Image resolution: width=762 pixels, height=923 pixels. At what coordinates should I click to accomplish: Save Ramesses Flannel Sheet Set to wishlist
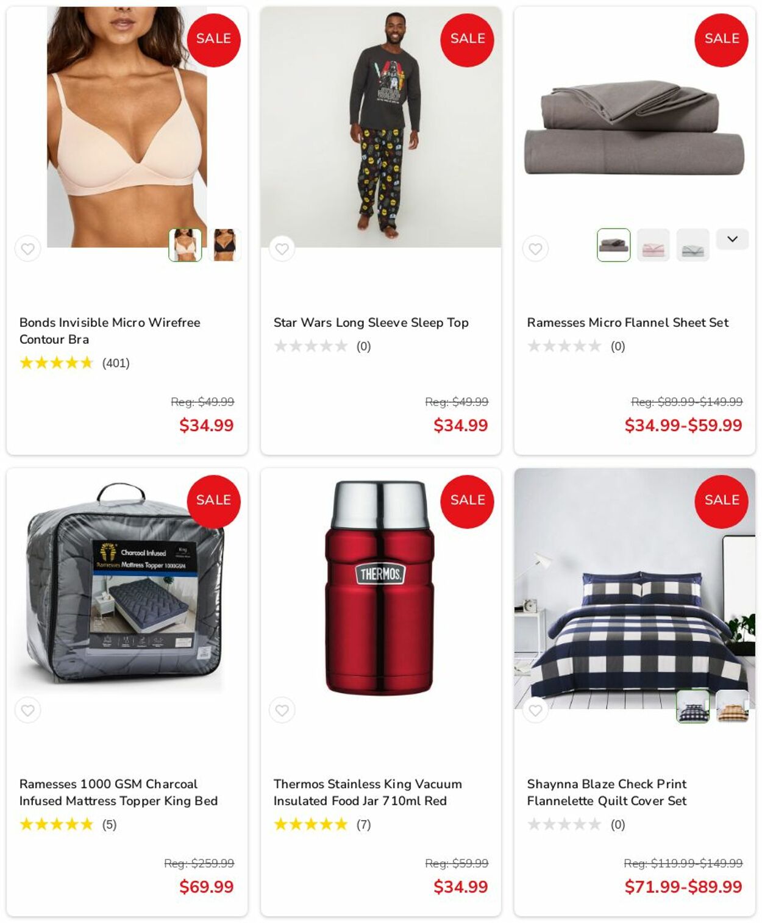tap(535, 249)
